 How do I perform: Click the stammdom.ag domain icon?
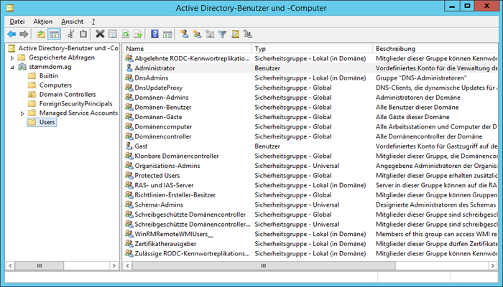coord(22,67)
